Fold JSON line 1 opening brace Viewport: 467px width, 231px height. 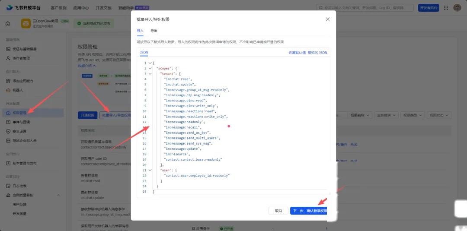[x=150, y=63]
